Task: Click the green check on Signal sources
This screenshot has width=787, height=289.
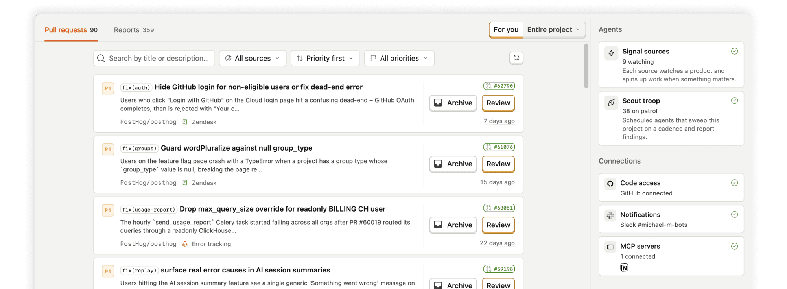Action: [734, 51]
